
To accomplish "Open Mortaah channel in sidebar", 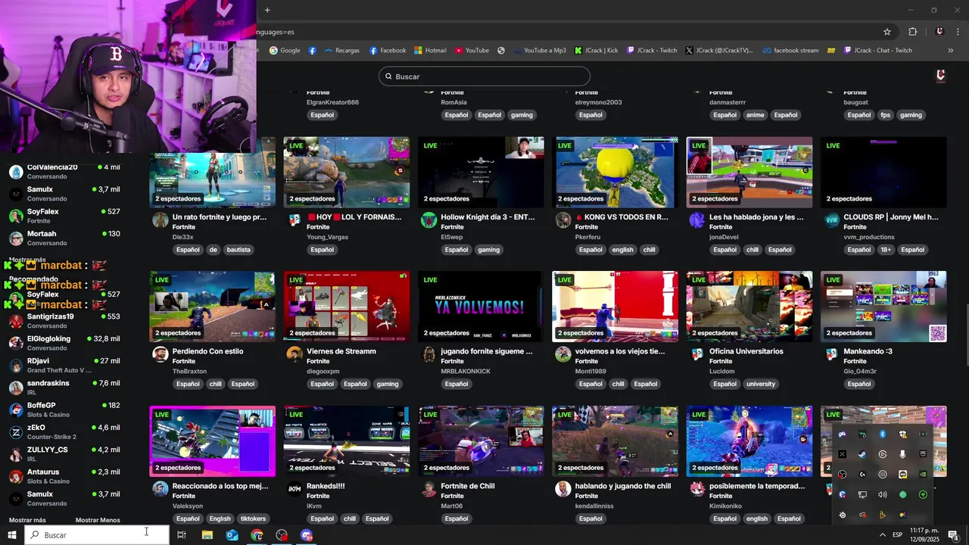I will 64,238.
